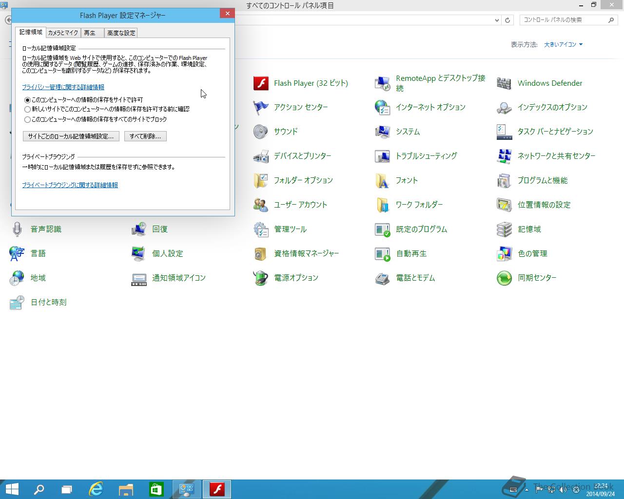Click the taskbar clock showing 2014/09/24

pos(601,490)
